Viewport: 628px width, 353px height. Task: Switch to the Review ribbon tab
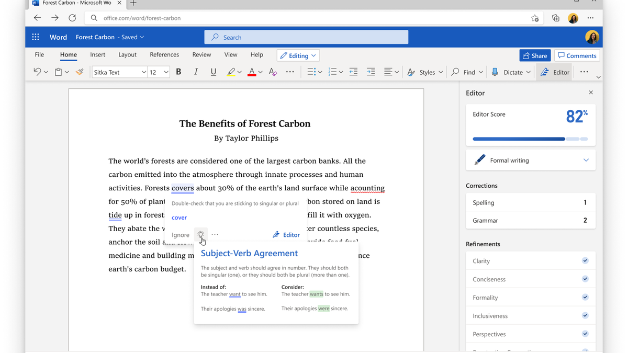[201, 54]
